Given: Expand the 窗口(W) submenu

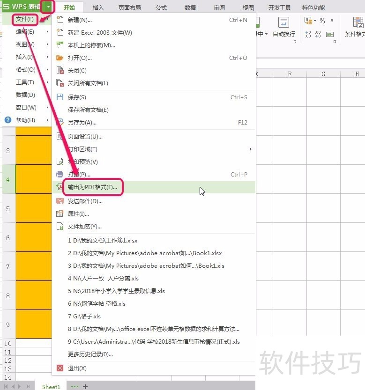Looking at the screenshot, I should click(x=47, y=108).
